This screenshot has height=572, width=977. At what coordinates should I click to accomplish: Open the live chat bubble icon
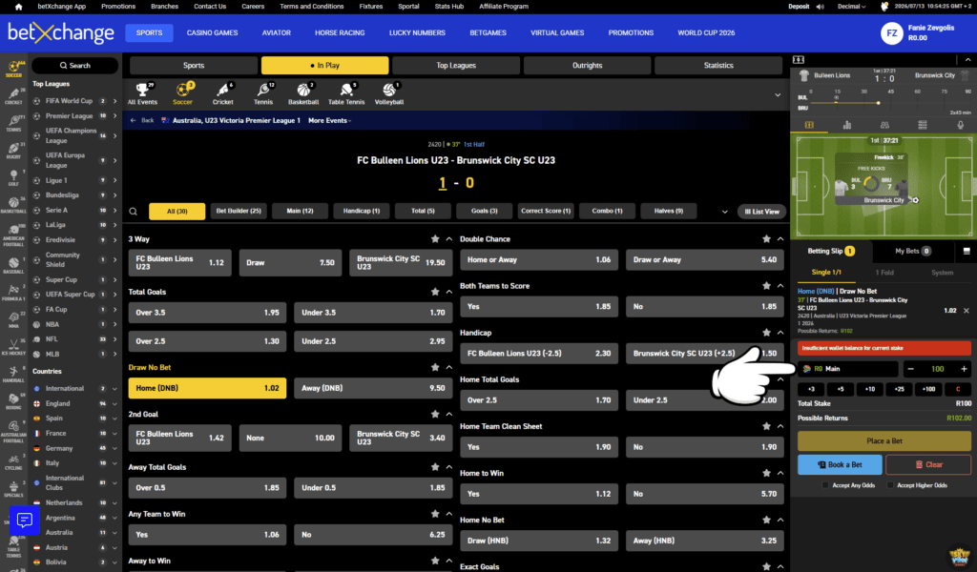click(x=24, y=520)
